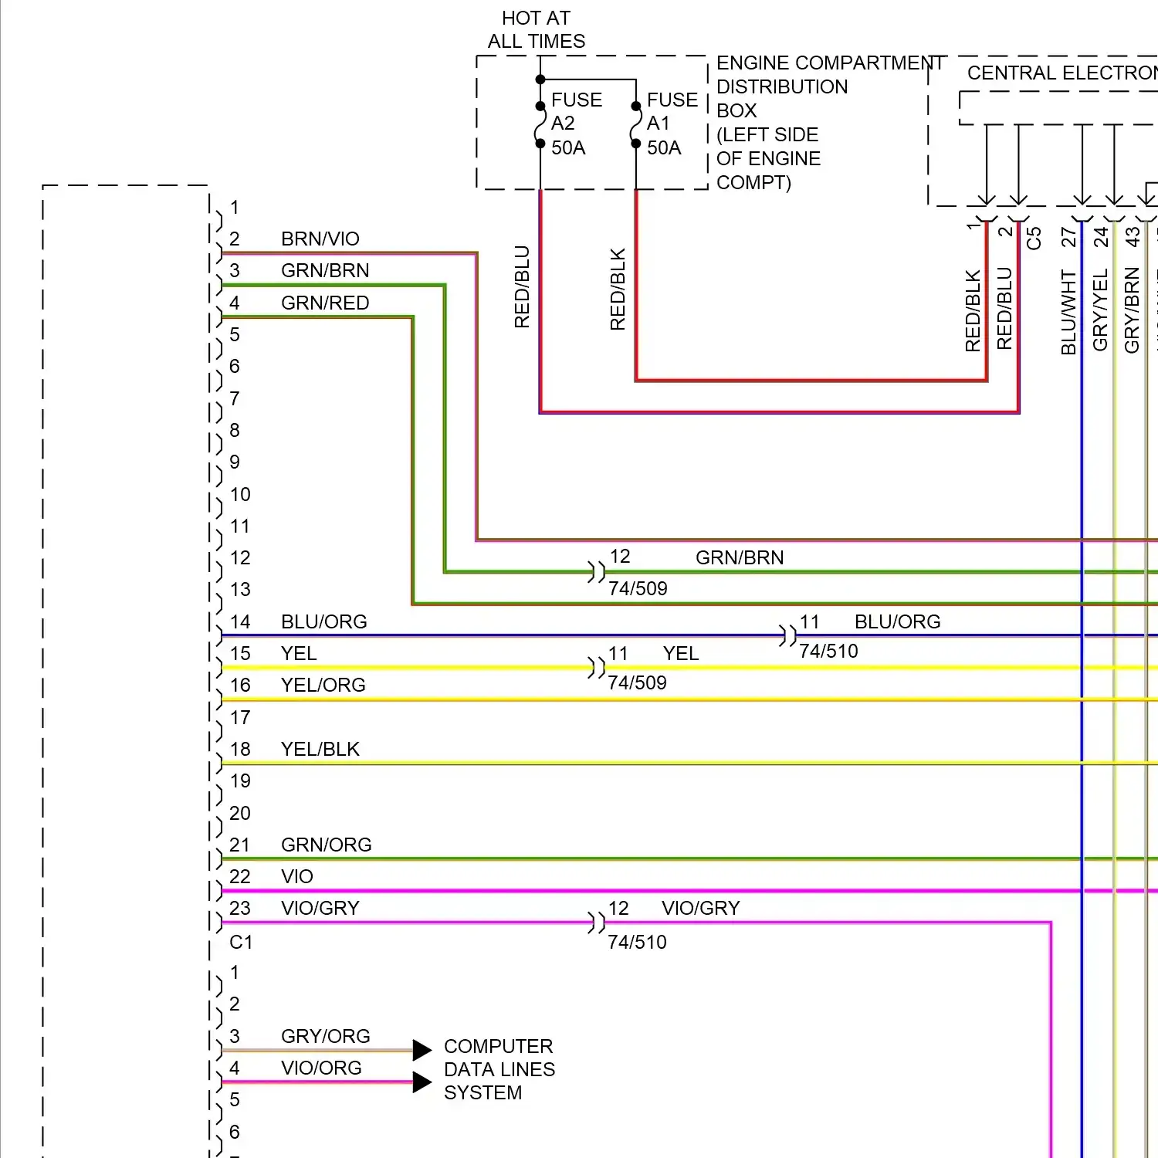Click splice connector symbol on YEL wire
This screenshot has height=1158, width=1158.
596,668
